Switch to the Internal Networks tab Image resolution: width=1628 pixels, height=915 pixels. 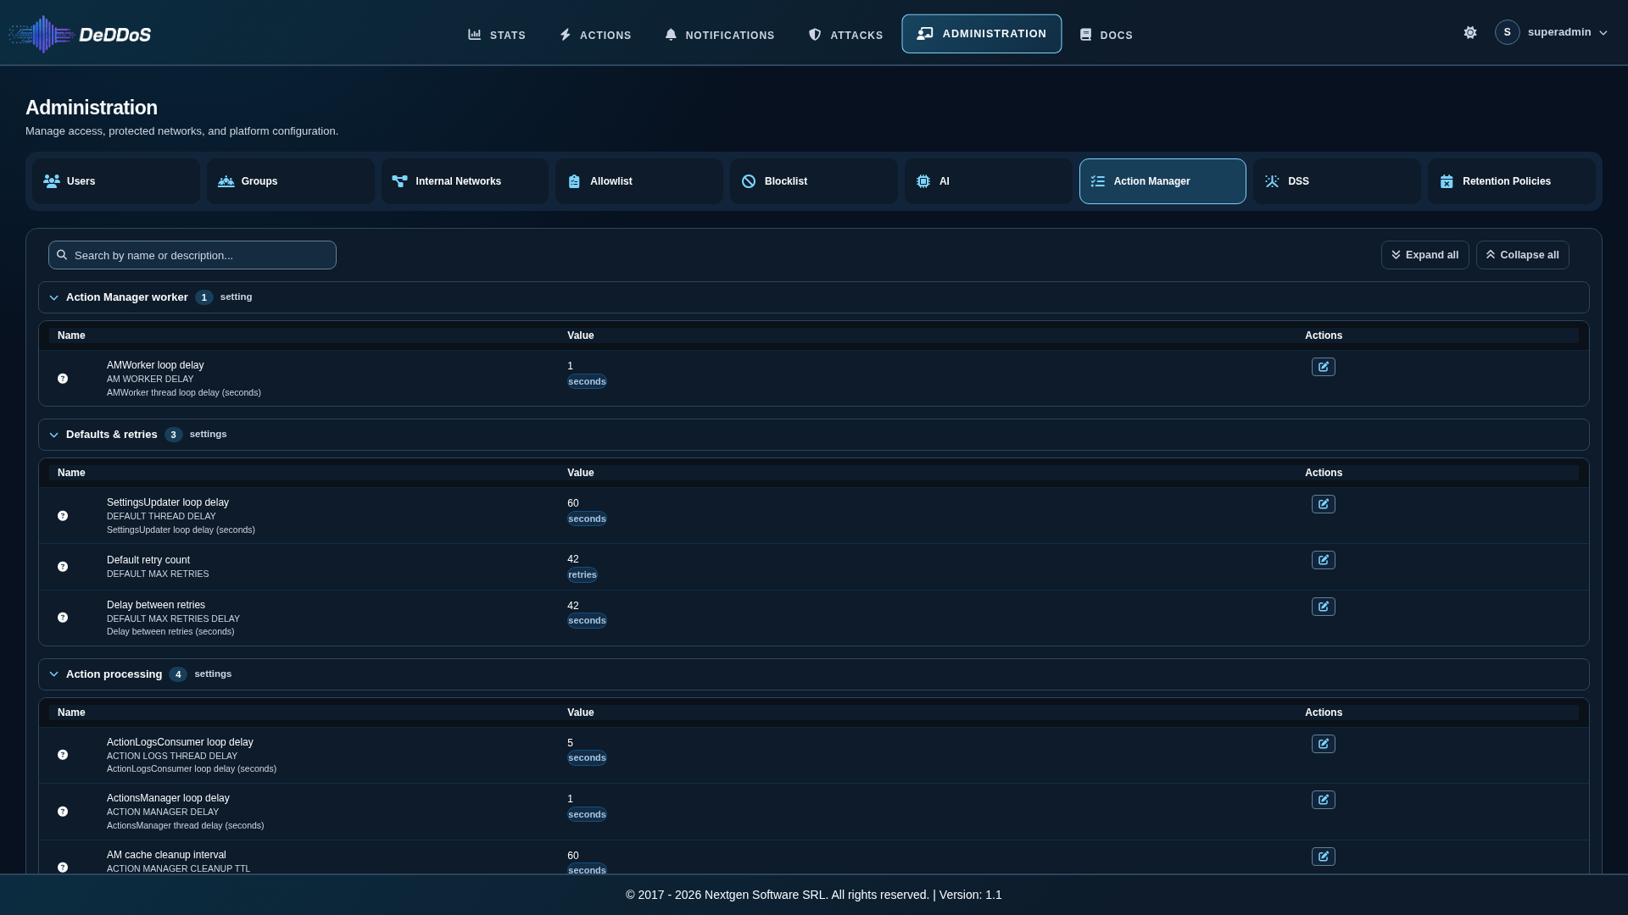465,181
